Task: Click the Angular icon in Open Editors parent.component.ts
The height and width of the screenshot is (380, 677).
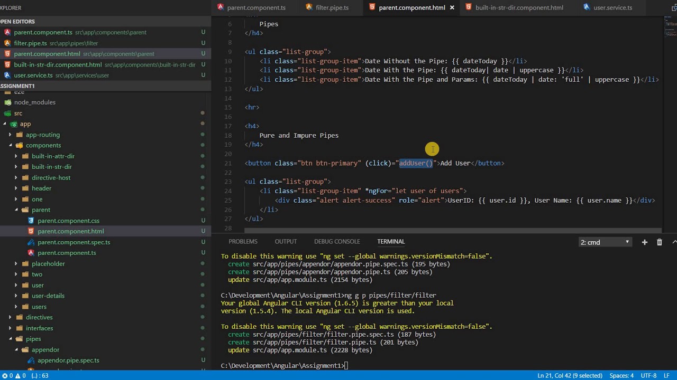Action: (x=7, y=32)
